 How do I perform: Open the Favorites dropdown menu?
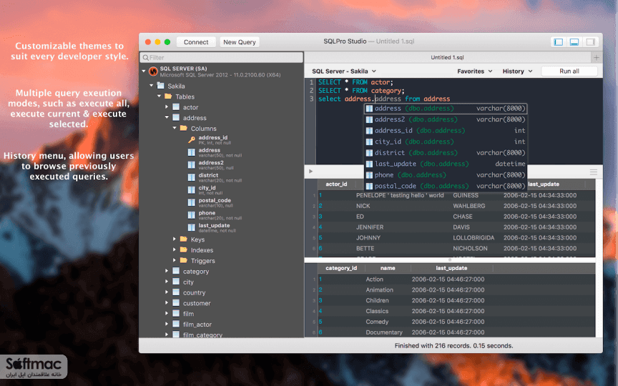pyautogui.click(x=474, y=71)
